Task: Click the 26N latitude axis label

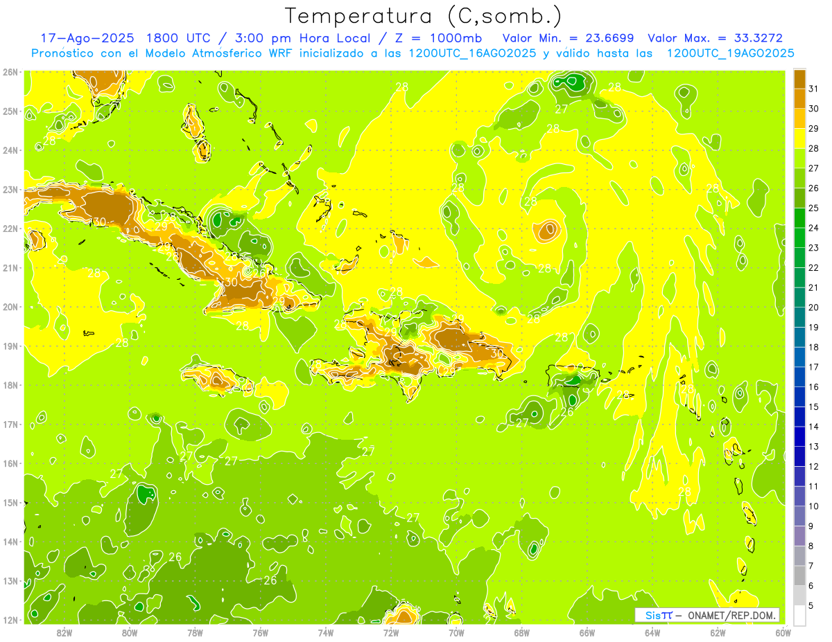Action: [x=10, y=71]
